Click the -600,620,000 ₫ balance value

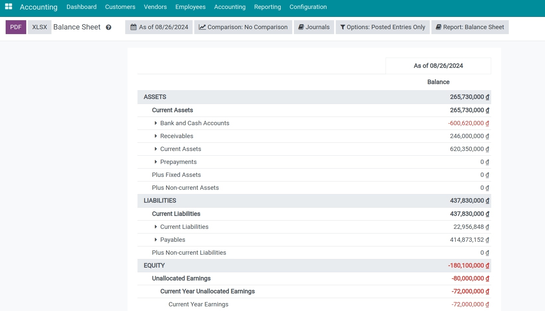469,123
